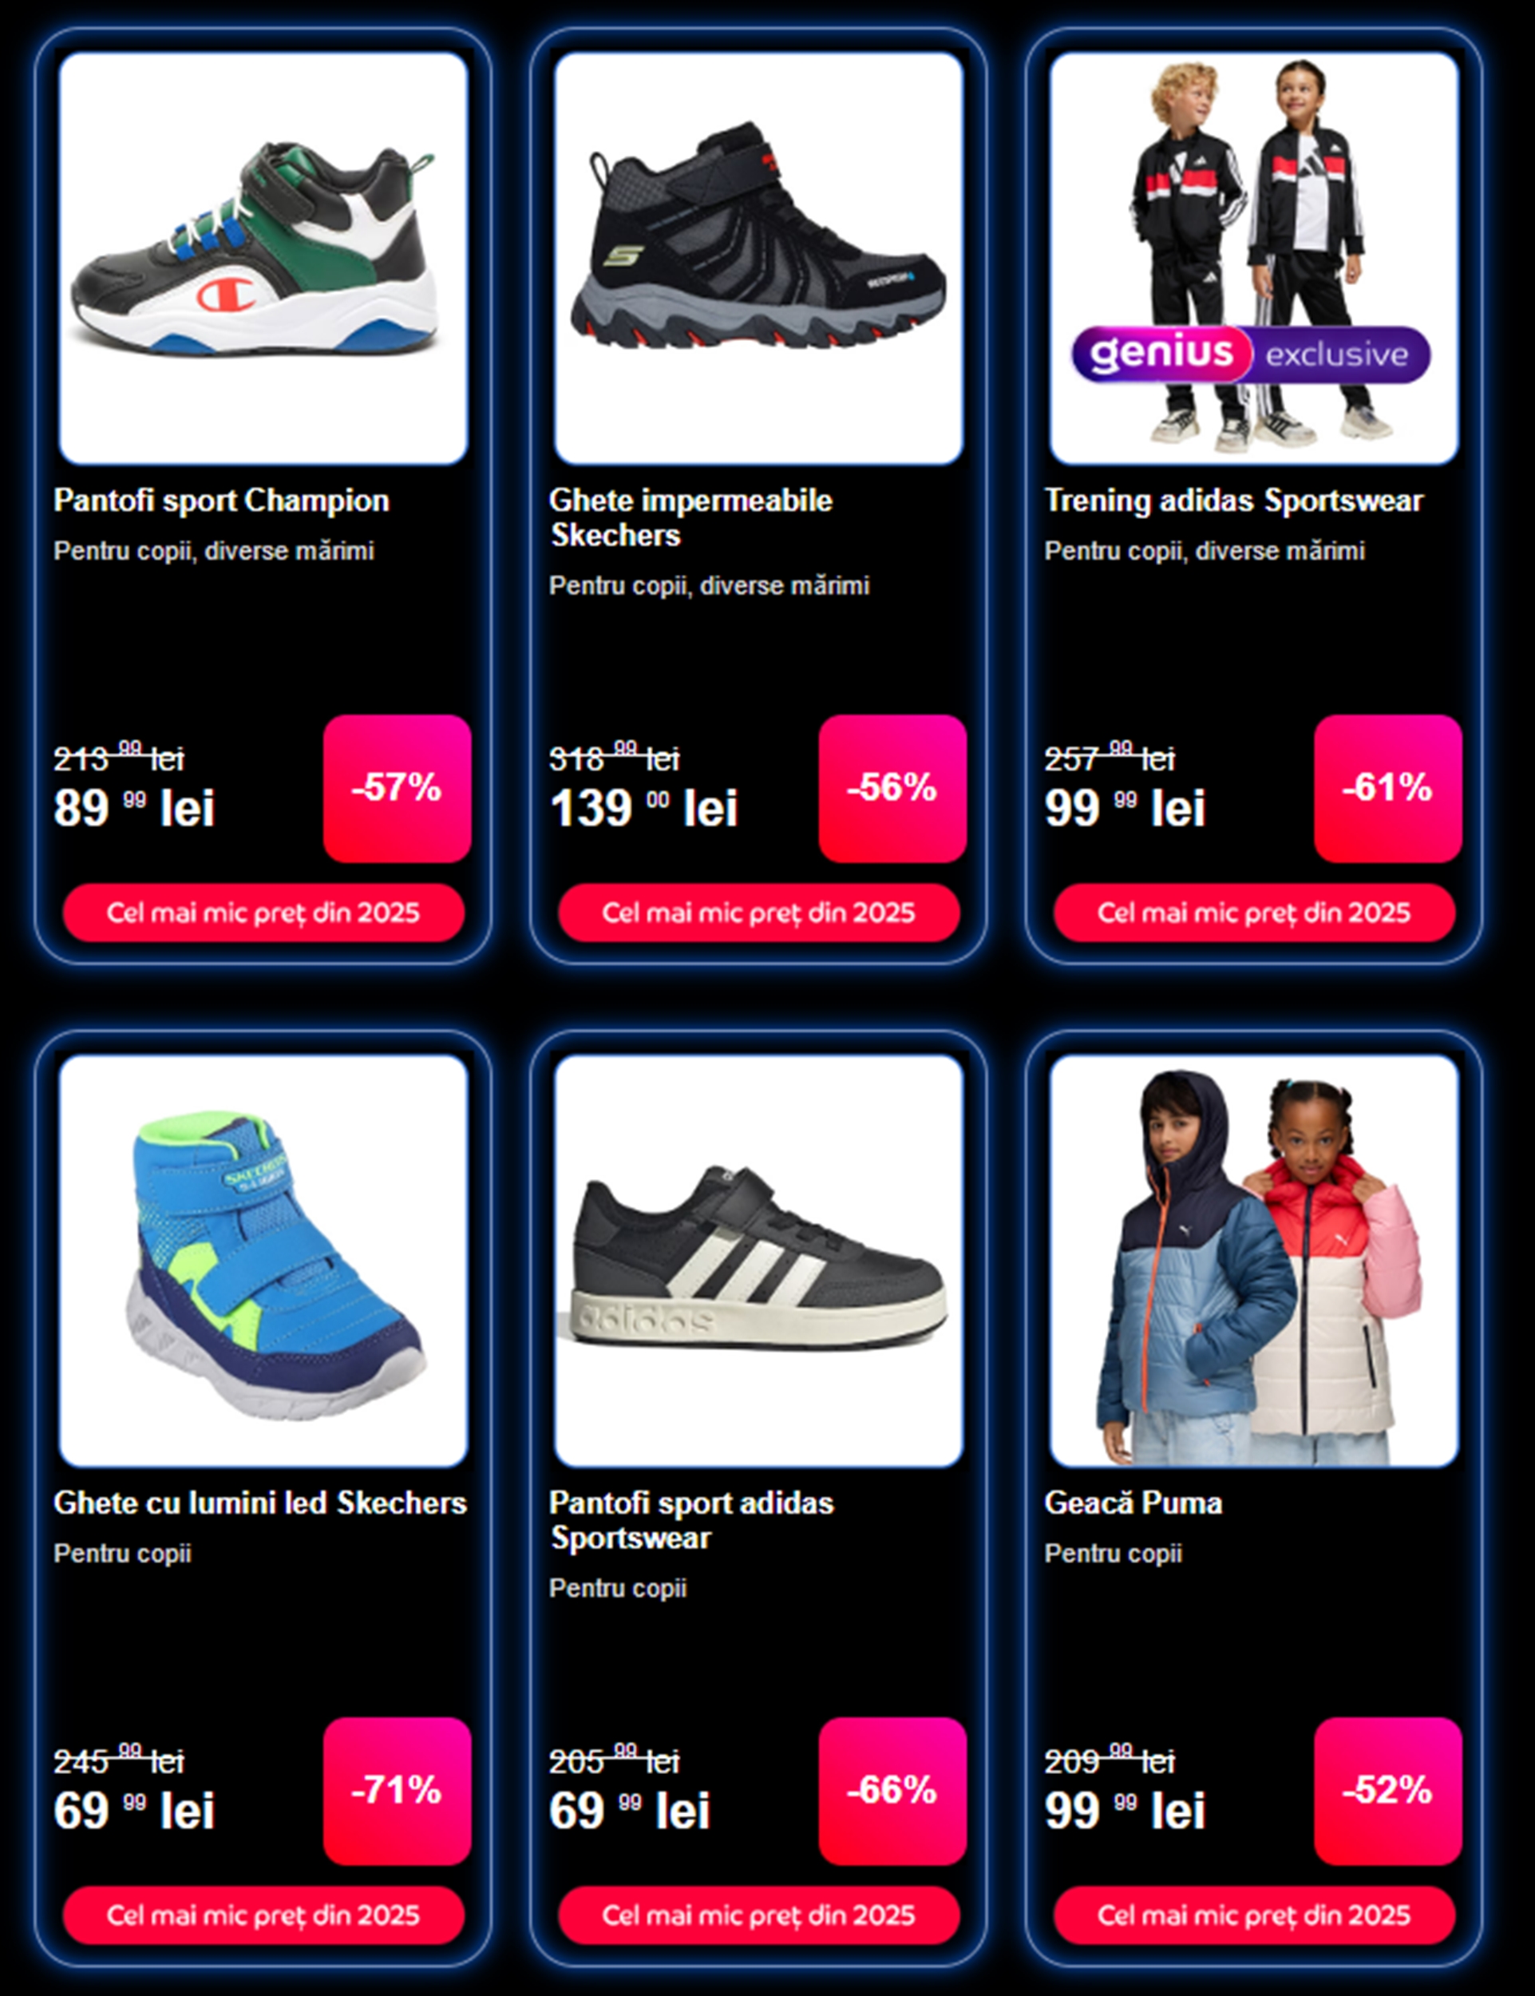Open the Skechers LED boots image
Screen dimensions: 1535x1996
click(x=263, y=1261)
